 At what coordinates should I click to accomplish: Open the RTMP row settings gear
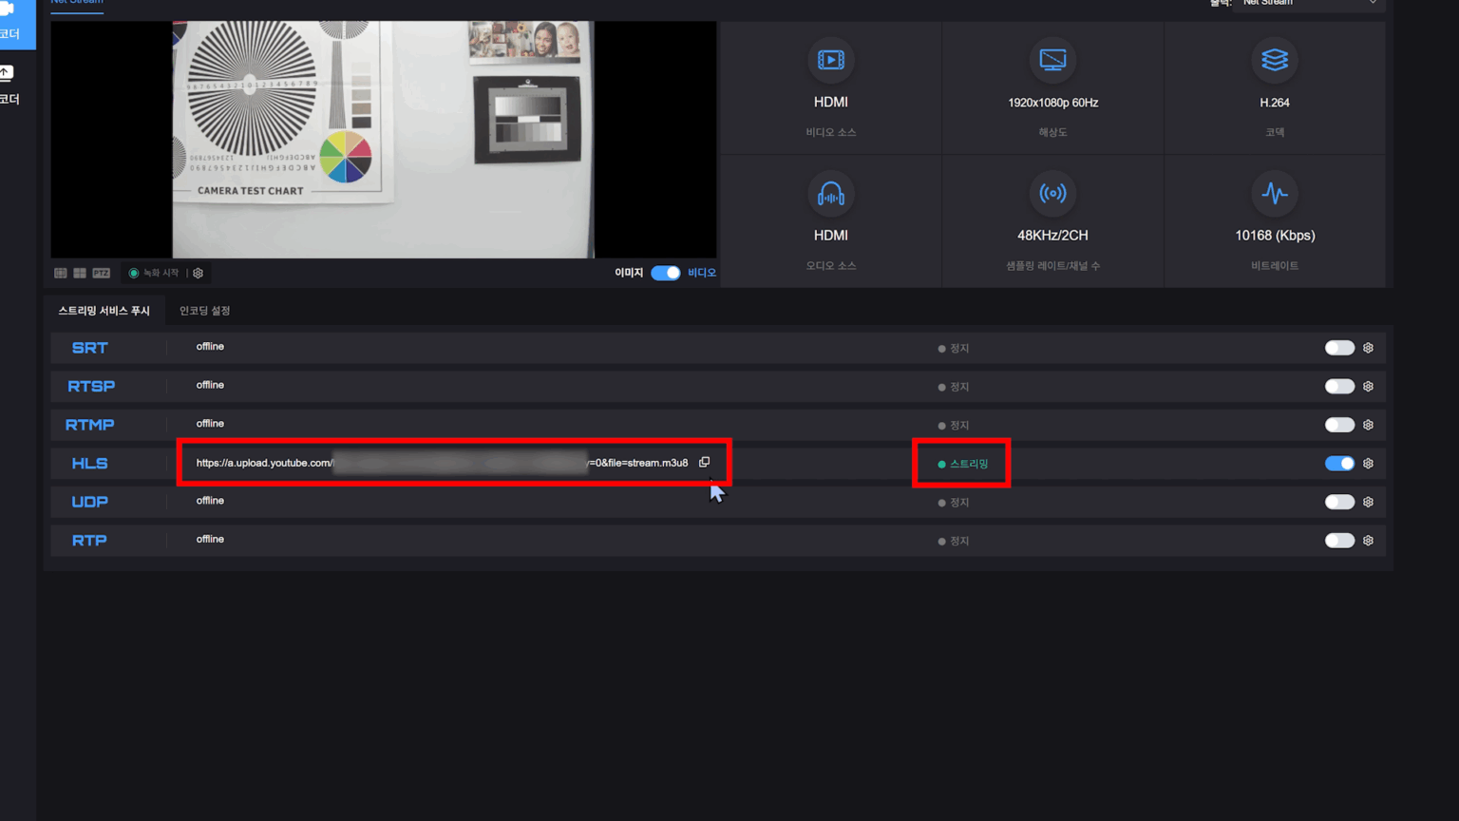[1368, 425]
